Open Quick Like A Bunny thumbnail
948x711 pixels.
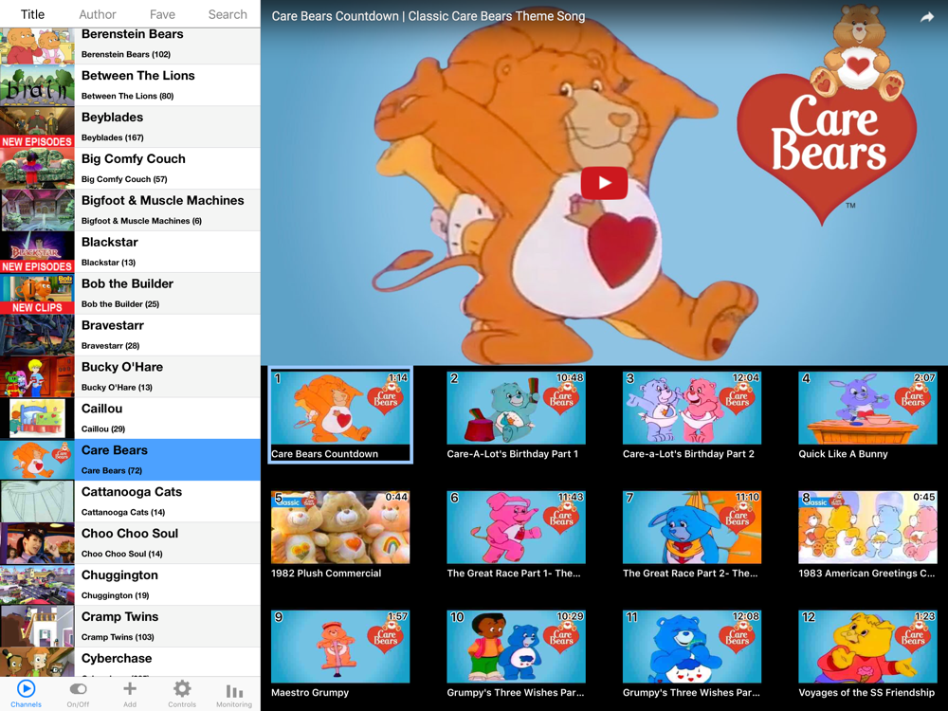coord(867,408)
